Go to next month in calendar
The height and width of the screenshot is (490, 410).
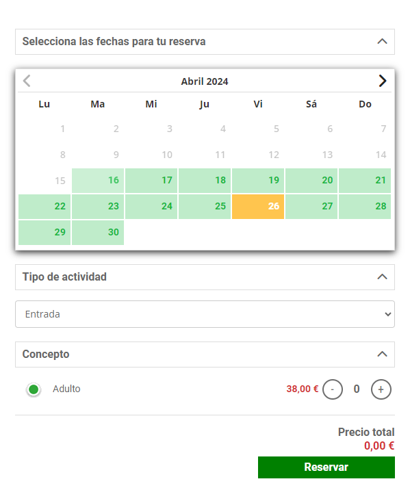[x=383, y=81]
